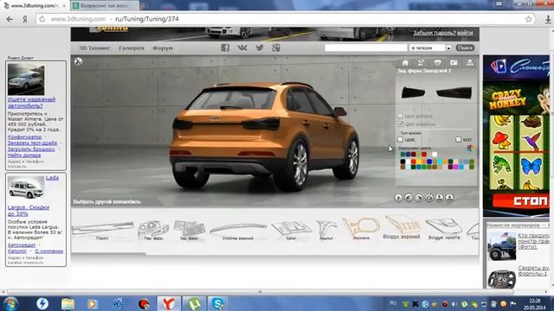Click the second round view control button
This screenshot has width=554, height=311.
point(409,198)
